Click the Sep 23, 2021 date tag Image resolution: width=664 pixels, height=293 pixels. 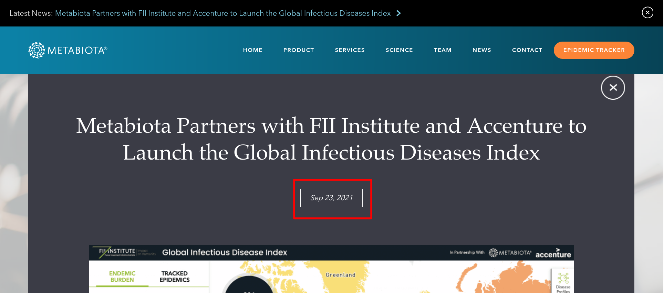331,198
